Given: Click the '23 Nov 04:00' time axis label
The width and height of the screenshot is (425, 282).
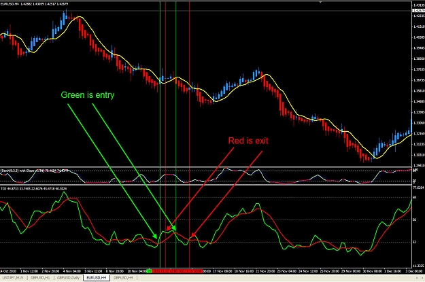Looking at the screenshot, I should (287, 271).
